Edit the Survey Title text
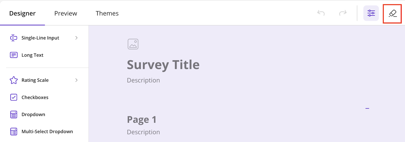Screen dimensions: 405x142 pyautogui.click(x=163, y=65)
